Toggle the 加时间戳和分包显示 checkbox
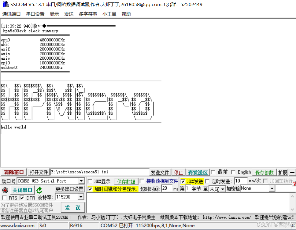Viewport: 296px width, 230px height. click(x=90, y=189)
